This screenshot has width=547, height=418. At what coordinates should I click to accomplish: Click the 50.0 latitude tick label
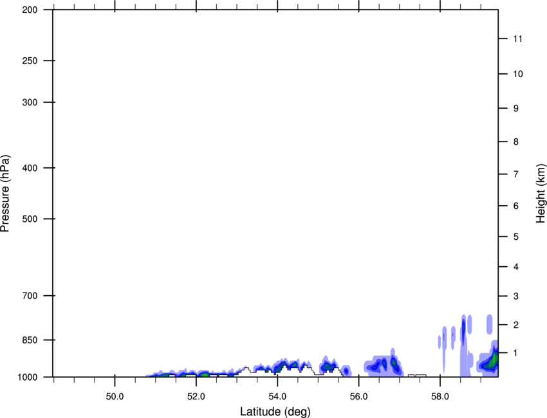[115, 397]
